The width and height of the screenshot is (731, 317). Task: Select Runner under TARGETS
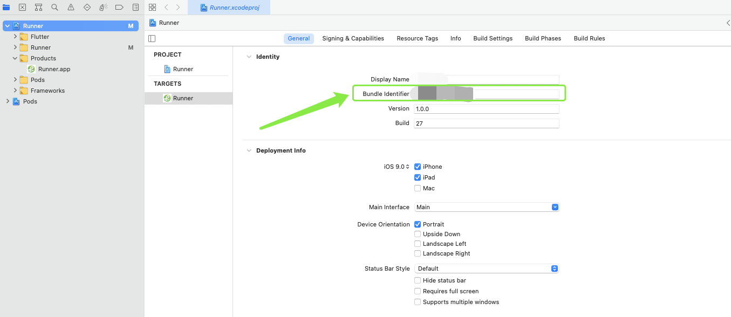click(183, 98)
